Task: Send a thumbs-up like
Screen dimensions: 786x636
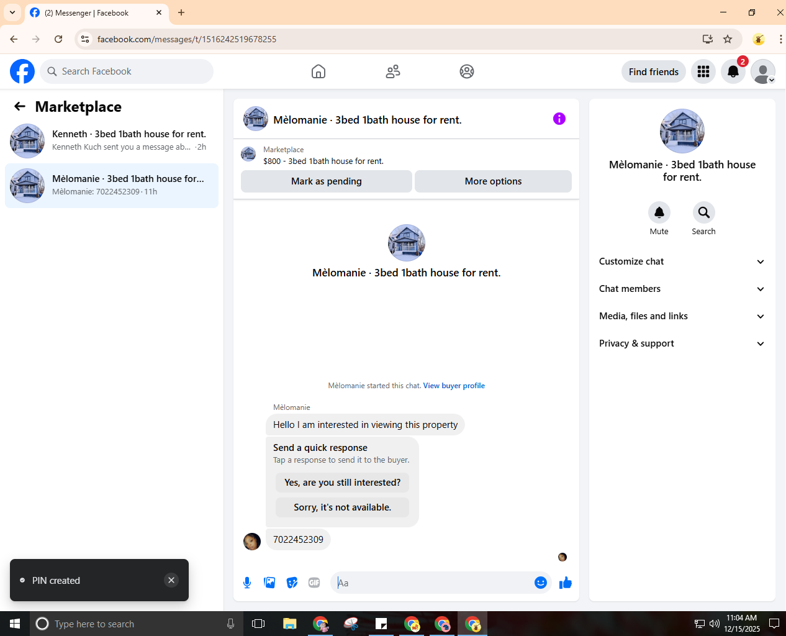Action: tap(566, 583)
